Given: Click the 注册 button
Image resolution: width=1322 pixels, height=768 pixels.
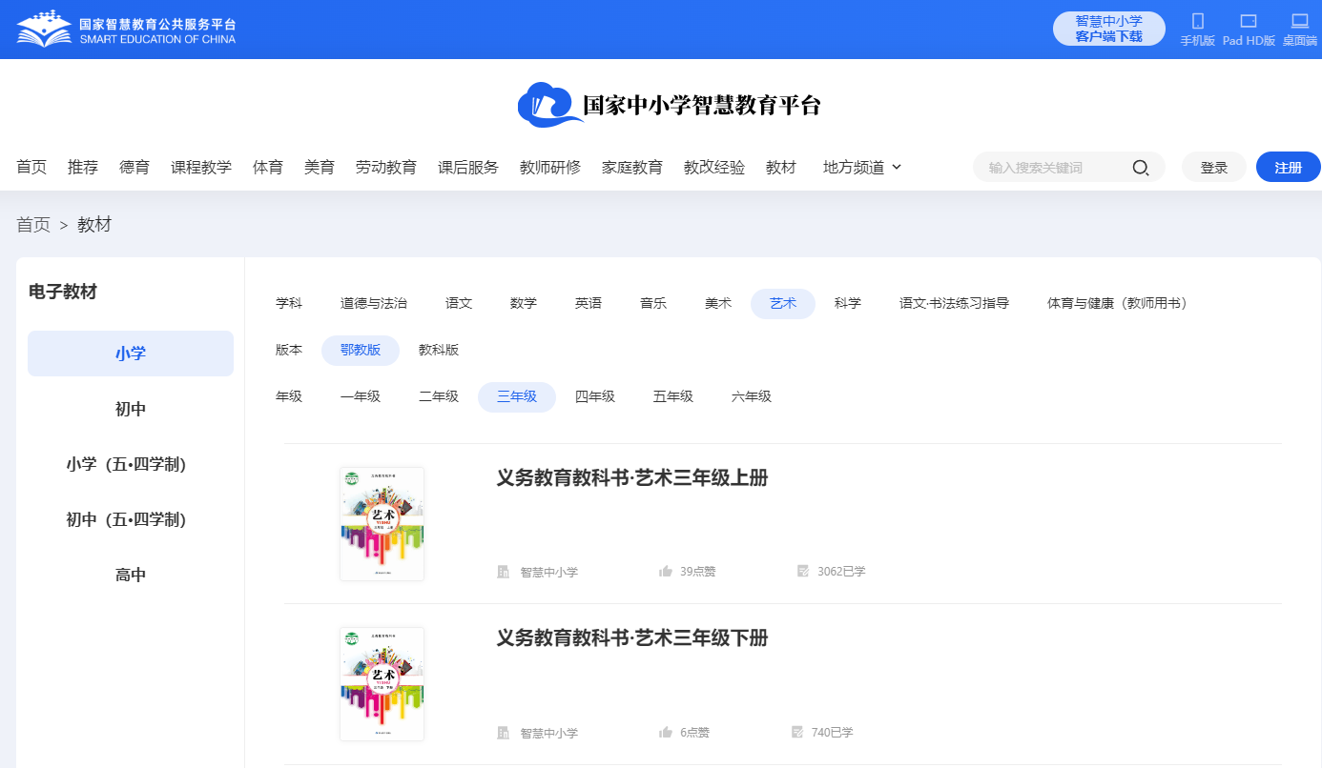Looking at the screenshot, I should point(1287,167).
